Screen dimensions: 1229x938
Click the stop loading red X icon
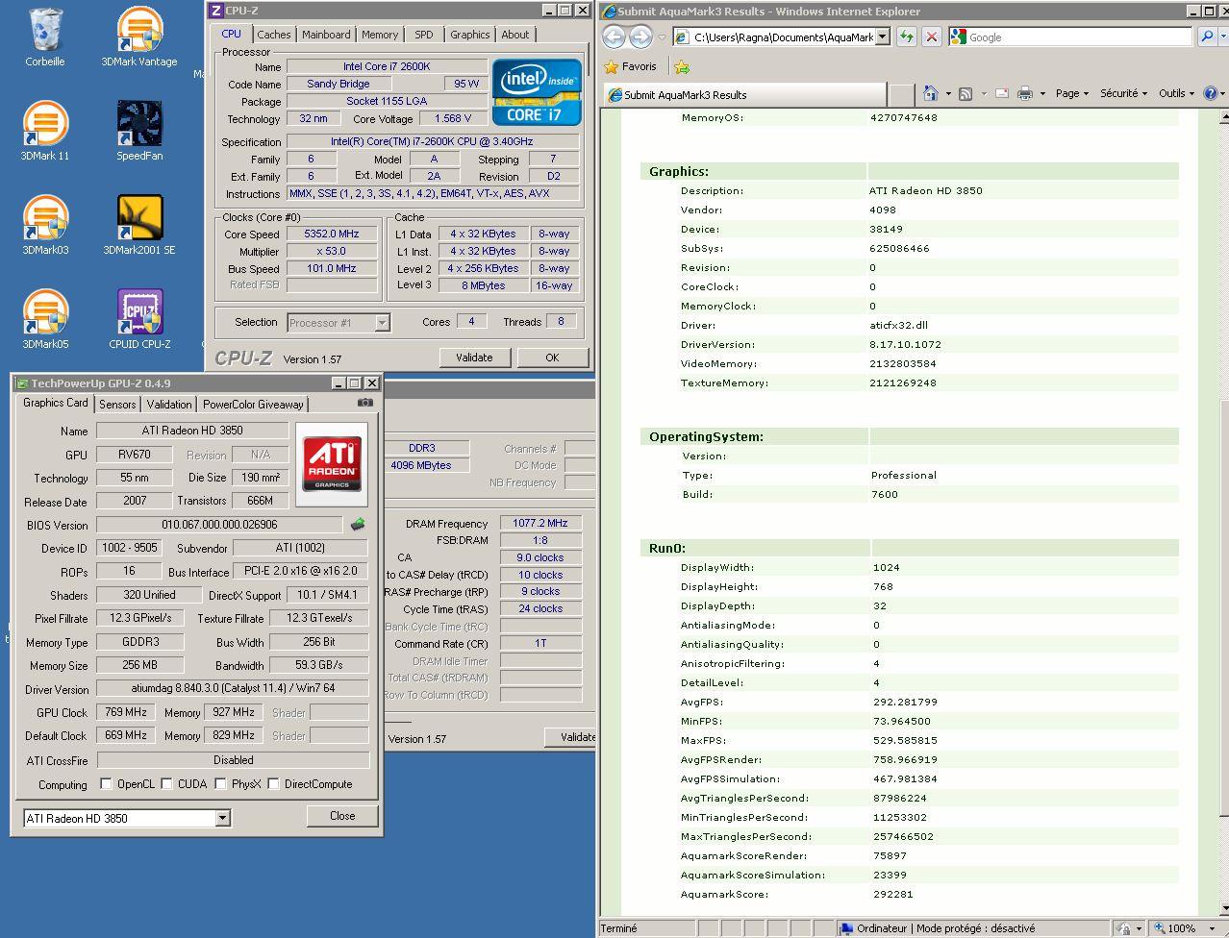click(x=932, y=37)
